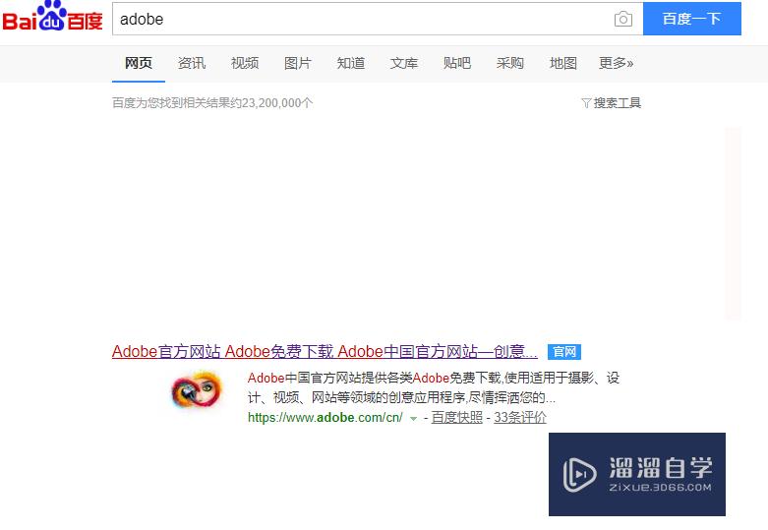Open camera image search icon
The height and width of the screenshot is (530, 768).
point(623,19)
